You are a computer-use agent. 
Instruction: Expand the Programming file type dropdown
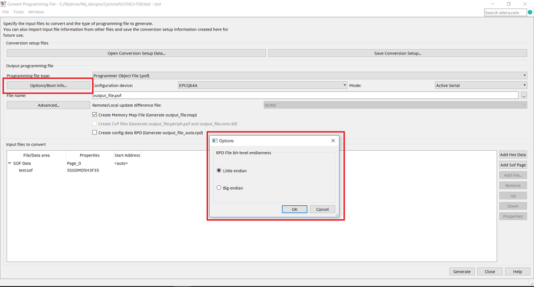pyautogui.click(x=310, y=75)
